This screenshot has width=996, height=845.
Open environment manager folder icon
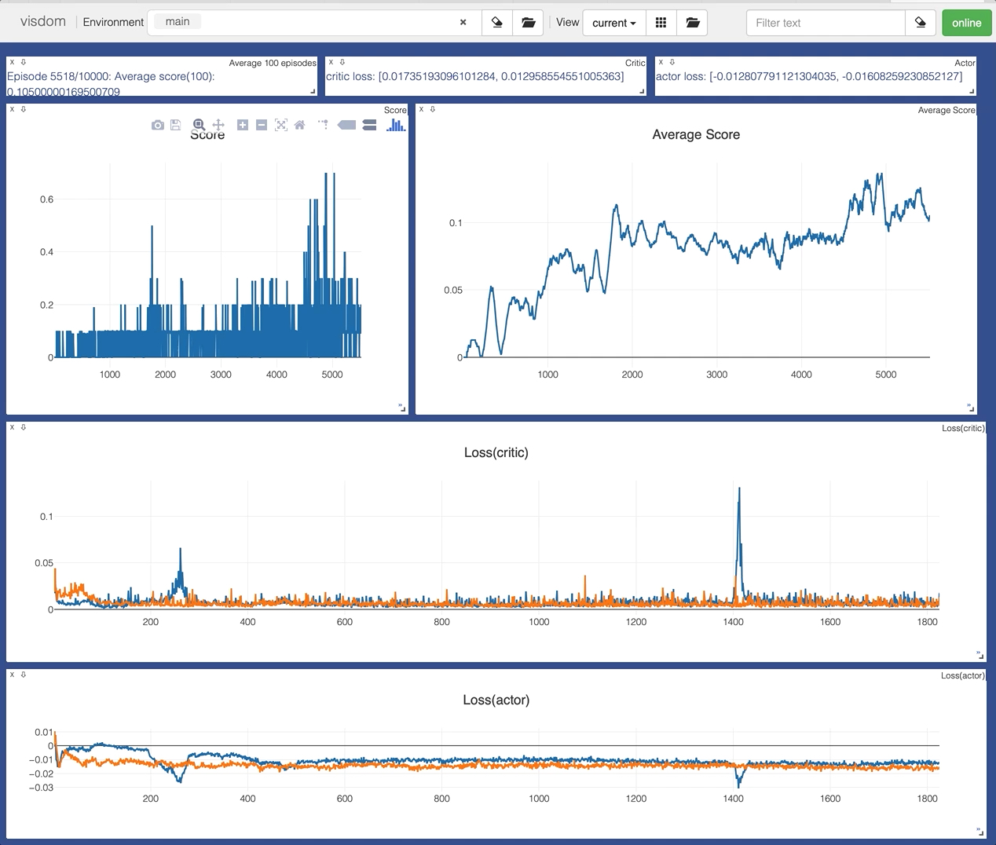[528, 23]
